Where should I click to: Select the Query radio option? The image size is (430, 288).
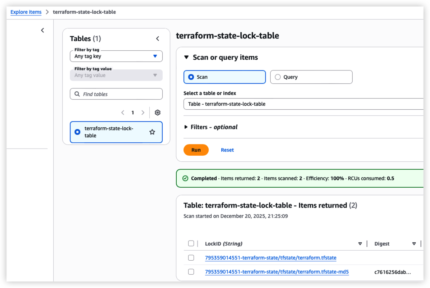point(277,77)
